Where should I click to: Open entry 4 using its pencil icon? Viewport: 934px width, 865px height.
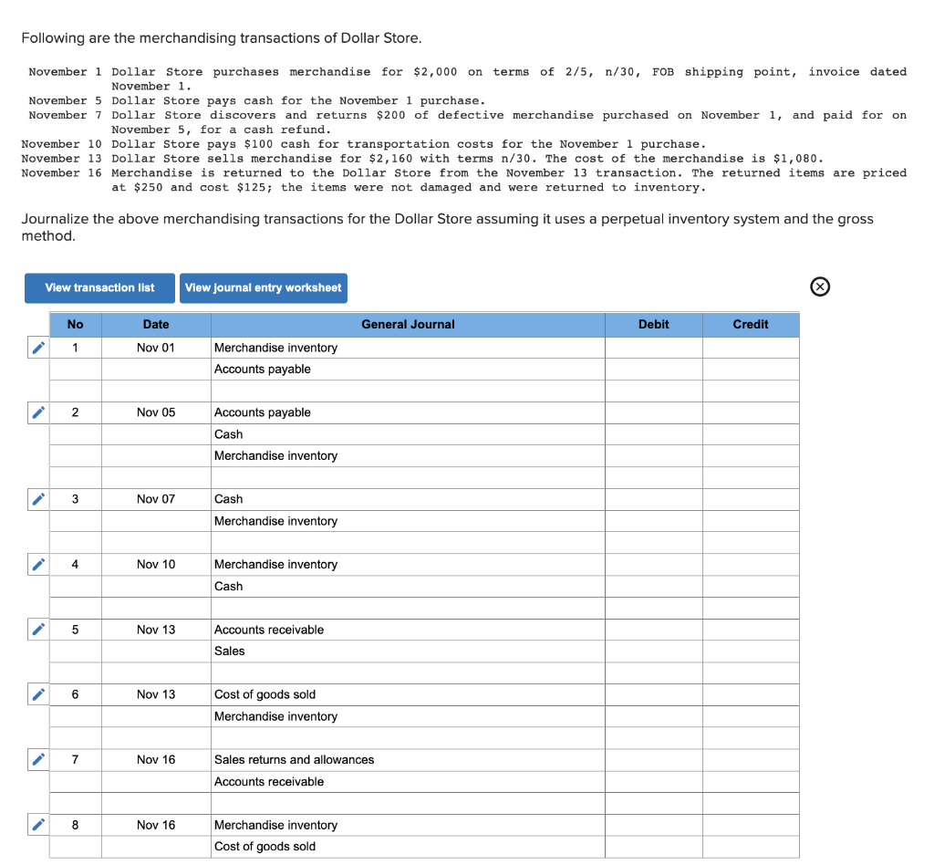click(x=37, y=564)
